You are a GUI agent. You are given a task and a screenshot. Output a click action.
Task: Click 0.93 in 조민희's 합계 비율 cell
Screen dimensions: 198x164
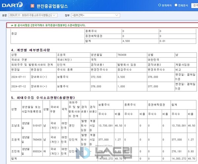tap(191, 151)
